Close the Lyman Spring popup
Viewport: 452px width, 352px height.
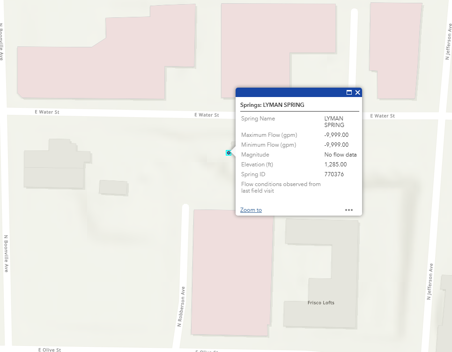click(x=358, y=92)
